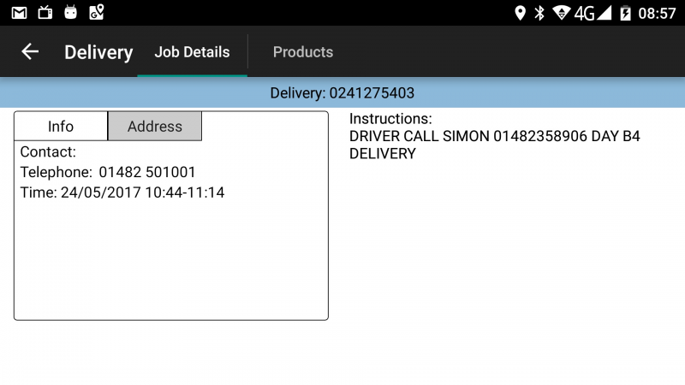The height and width of the screenshot is (385, 685).
Task: Tap the Wi-Fi signal status icon
Action: (562, 13)
